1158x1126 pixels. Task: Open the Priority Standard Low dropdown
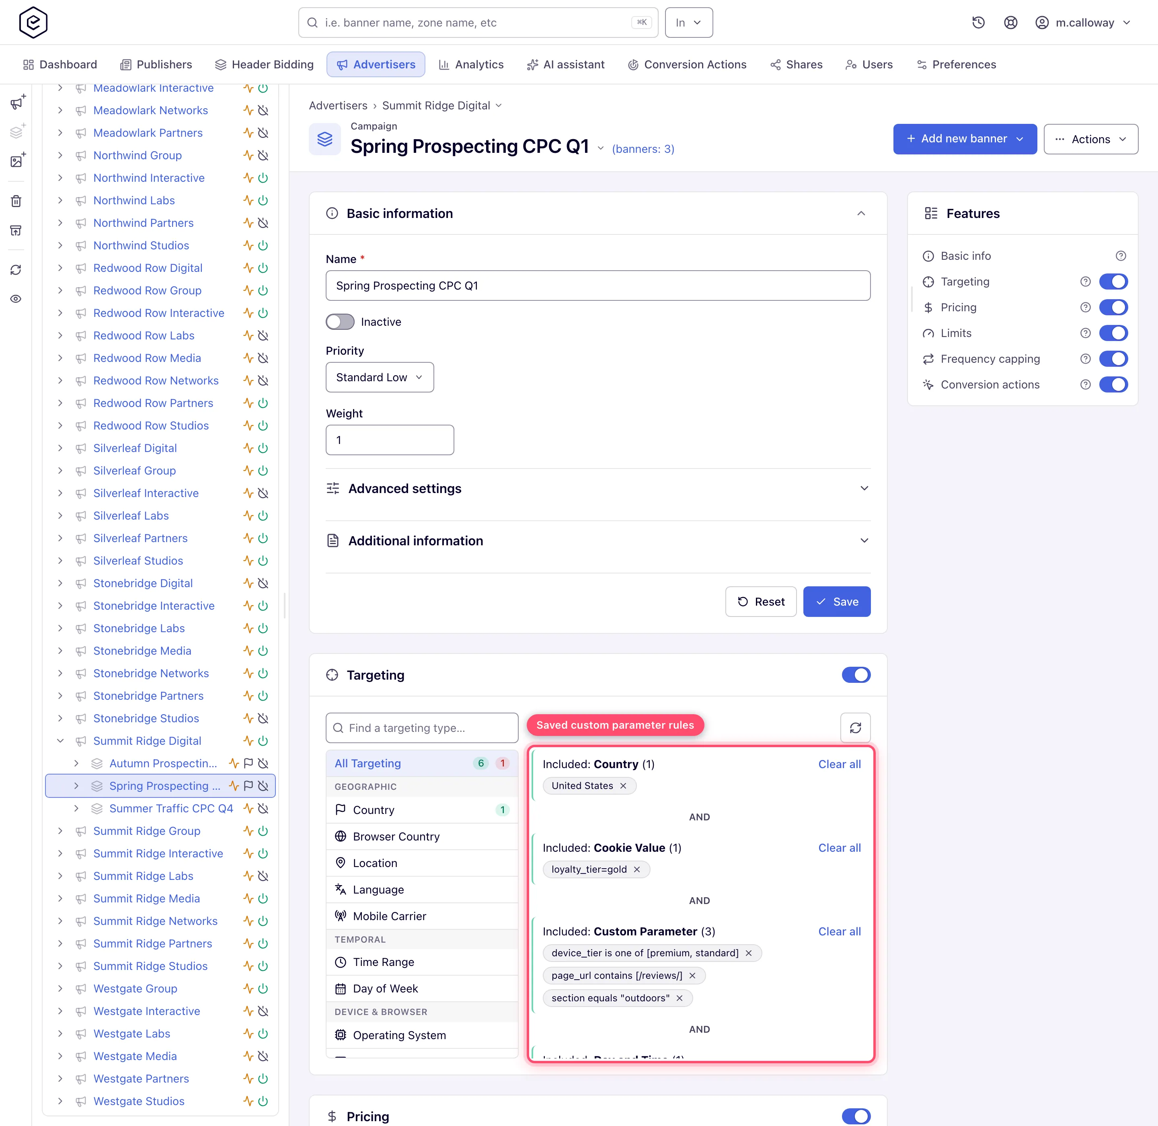click(380, 377)
